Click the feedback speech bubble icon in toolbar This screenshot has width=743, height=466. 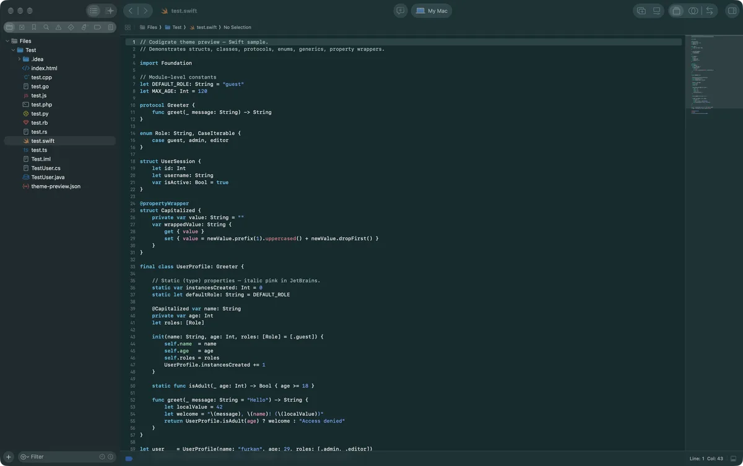400,11
